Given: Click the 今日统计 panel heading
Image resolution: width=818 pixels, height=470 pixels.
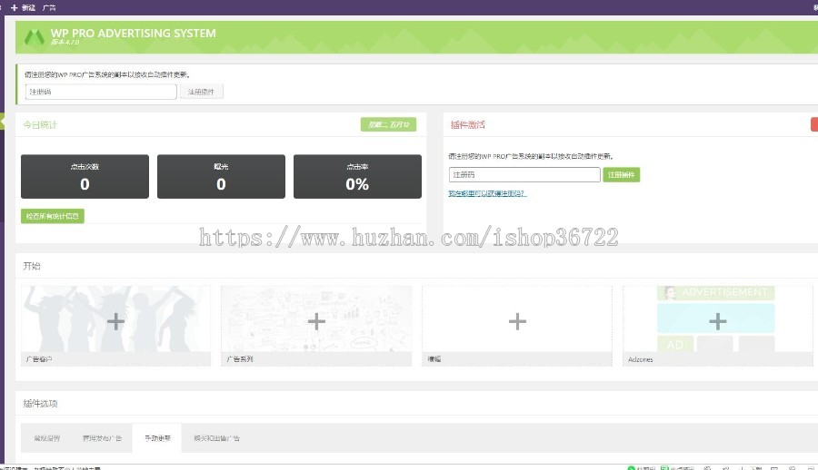Looking at the screenshot, I should pos(40,124).
